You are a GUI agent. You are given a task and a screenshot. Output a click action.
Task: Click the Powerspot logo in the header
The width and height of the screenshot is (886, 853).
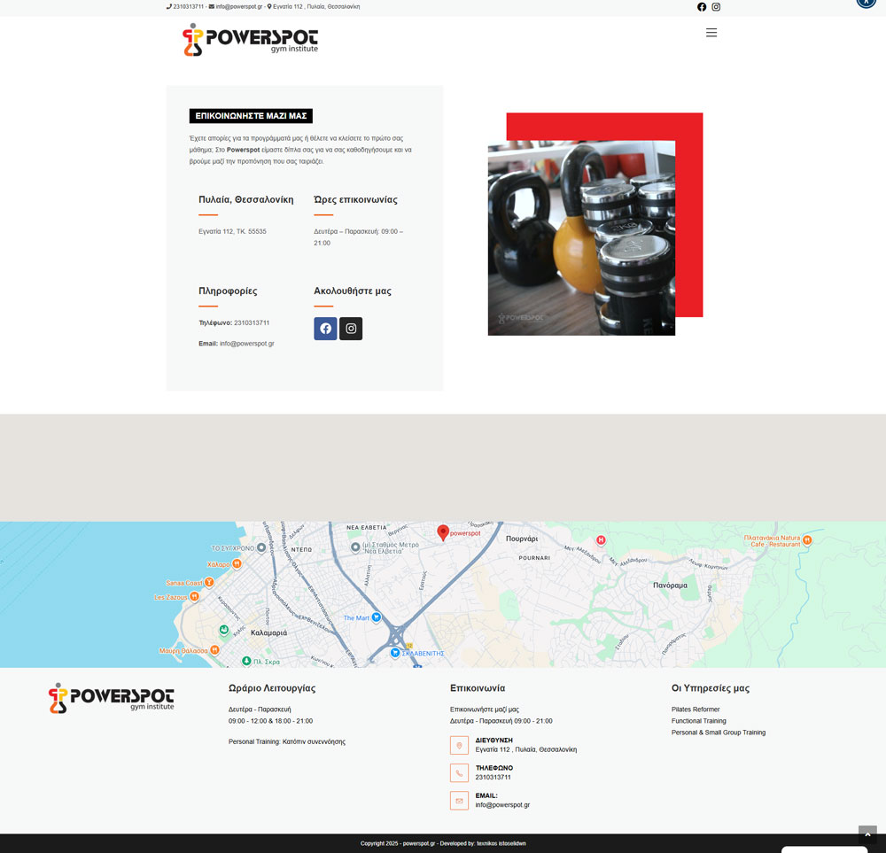tap(250, 40)
